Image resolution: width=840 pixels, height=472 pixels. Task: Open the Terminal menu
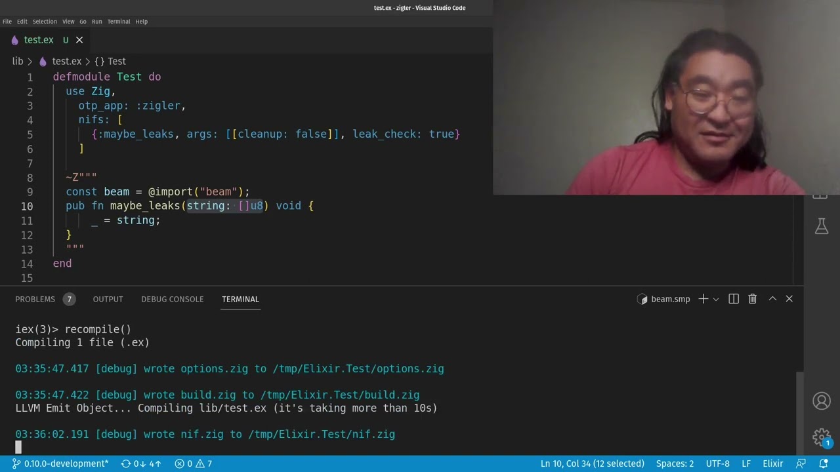click(119, 22)
